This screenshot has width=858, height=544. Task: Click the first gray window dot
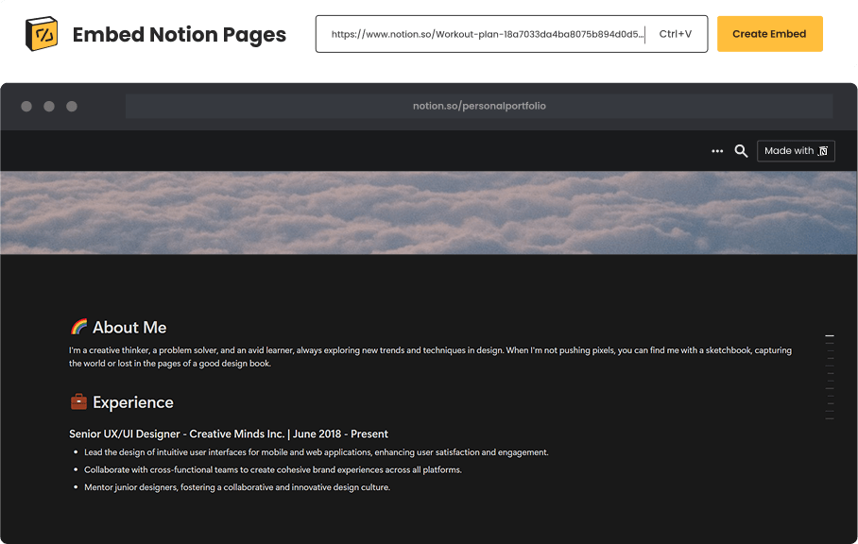coord(26,107)
